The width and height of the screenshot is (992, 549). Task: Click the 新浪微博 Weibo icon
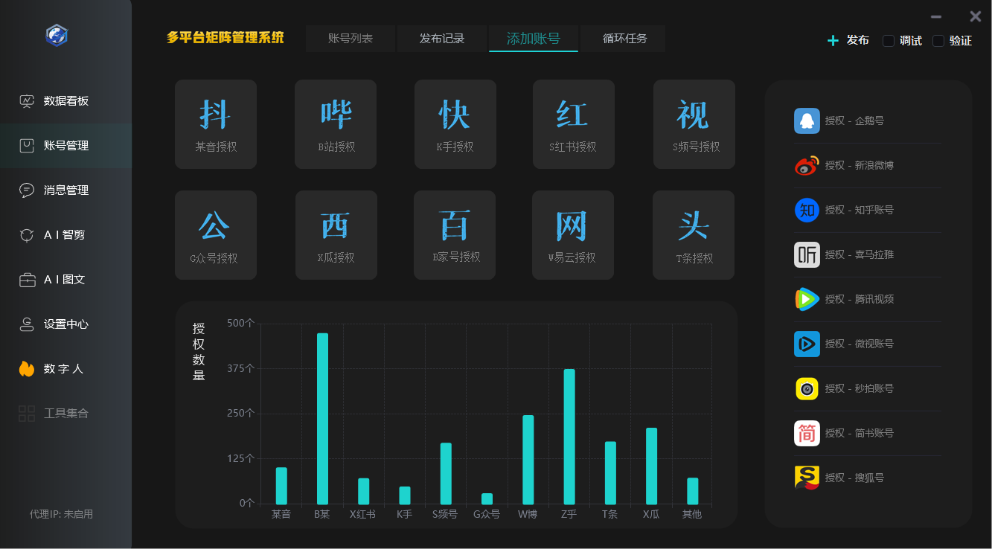(x=807, y=165)
